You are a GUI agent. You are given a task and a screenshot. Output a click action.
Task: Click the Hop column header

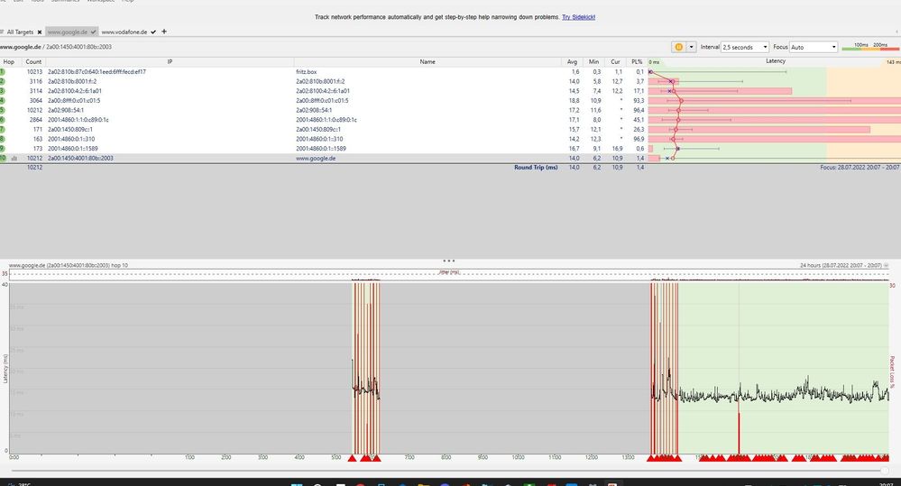pos(9,61)
